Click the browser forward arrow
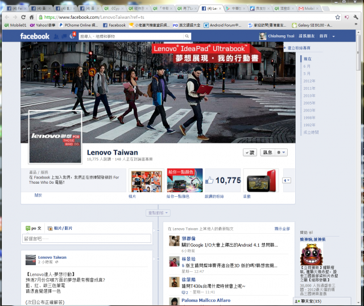Viewport: 364px width, 306px height. (x=15, y=17)
